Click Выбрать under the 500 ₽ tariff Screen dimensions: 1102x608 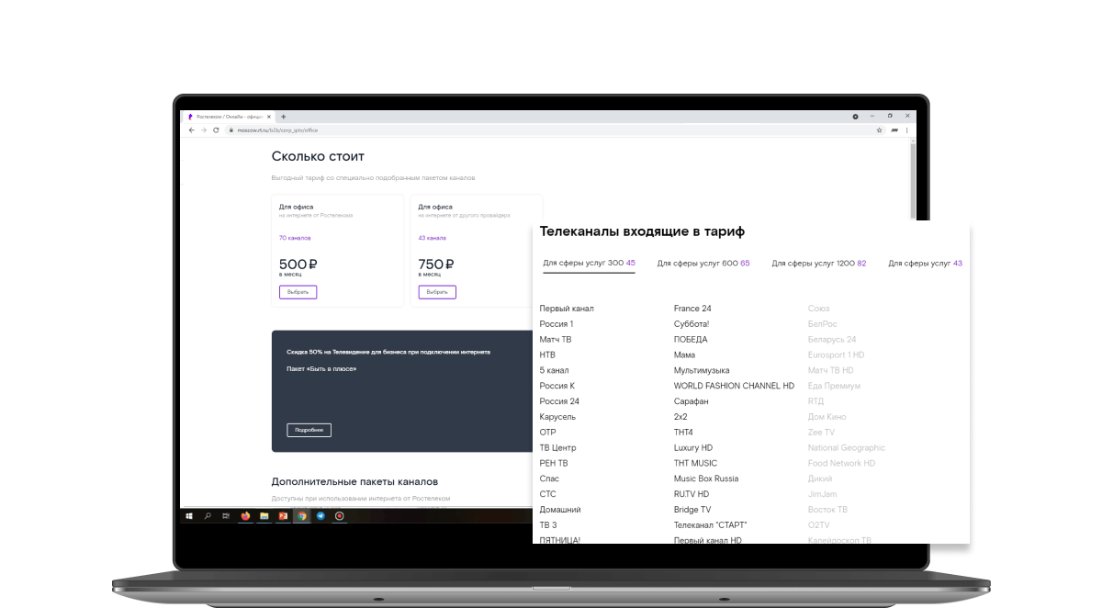click(x=298, y=292)
